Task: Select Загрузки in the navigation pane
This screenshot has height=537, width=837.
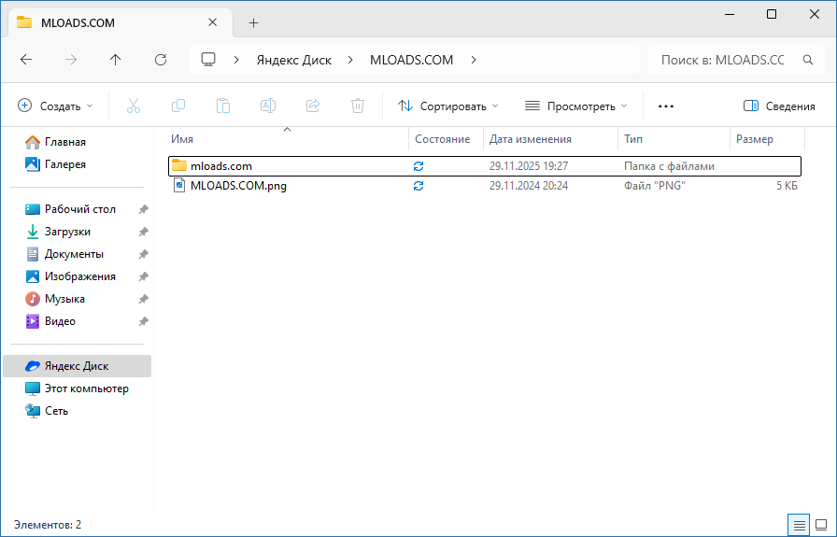Action: tap(67, 232)
